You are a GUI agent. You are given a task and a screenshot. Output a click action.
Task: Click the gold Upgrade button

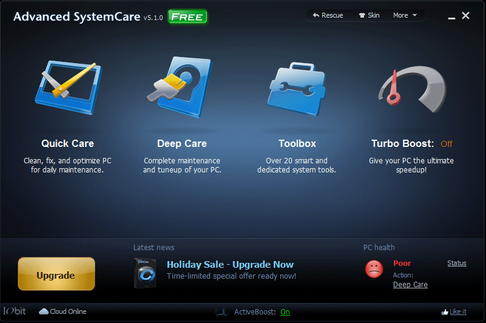[56, 274]
